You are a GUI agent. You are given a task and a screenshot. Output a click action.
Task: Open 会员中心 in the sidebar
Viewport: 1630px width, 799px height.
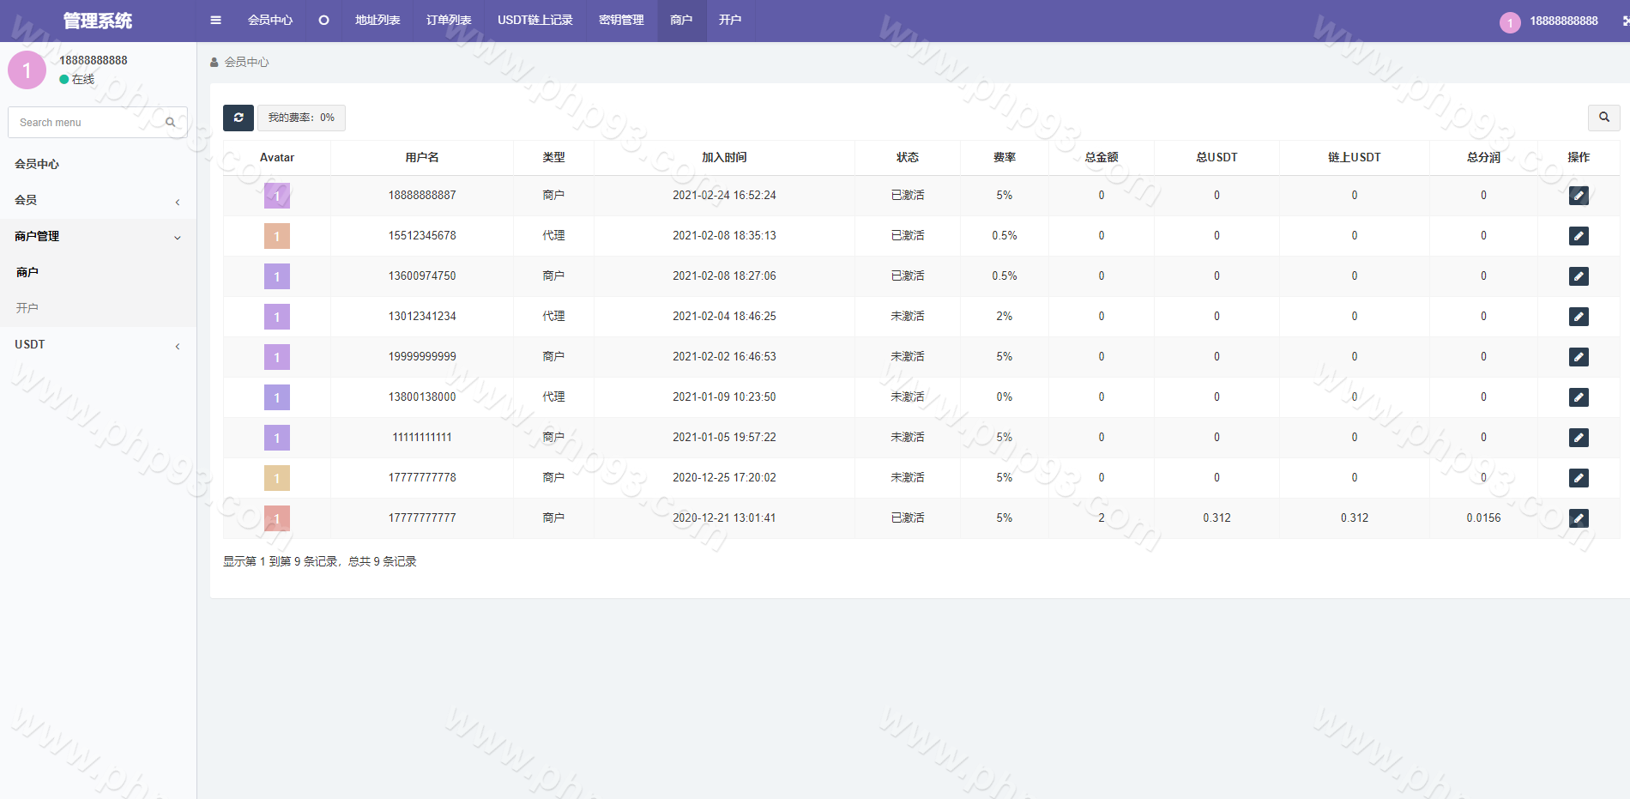(x=37, y=164)
